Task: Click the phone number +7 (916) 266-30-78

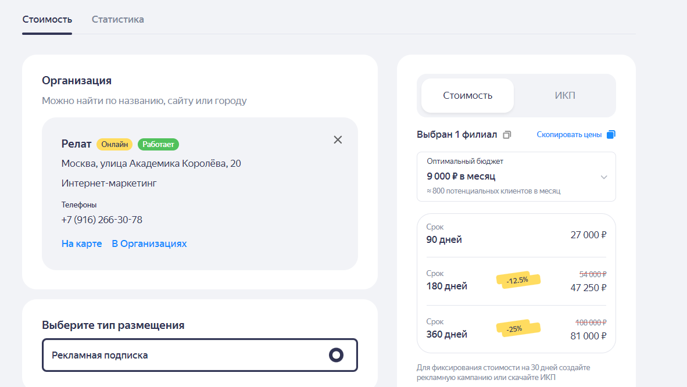Action: coord(102,220)
